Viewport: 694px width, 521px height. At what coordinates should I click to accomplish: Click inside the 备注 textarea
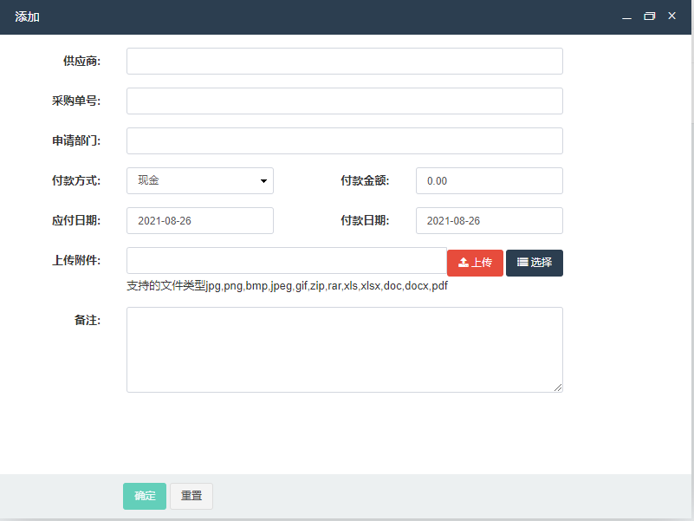pyautogui.click(x=344, y=349)
